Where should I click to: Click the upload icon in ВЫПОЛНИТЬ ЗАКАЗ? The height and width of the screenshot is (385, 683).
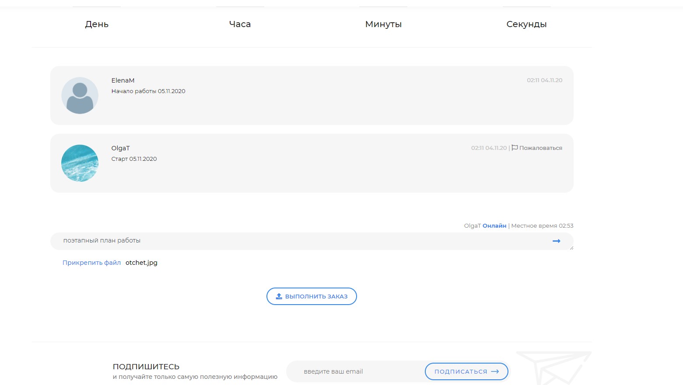[279, 296]
